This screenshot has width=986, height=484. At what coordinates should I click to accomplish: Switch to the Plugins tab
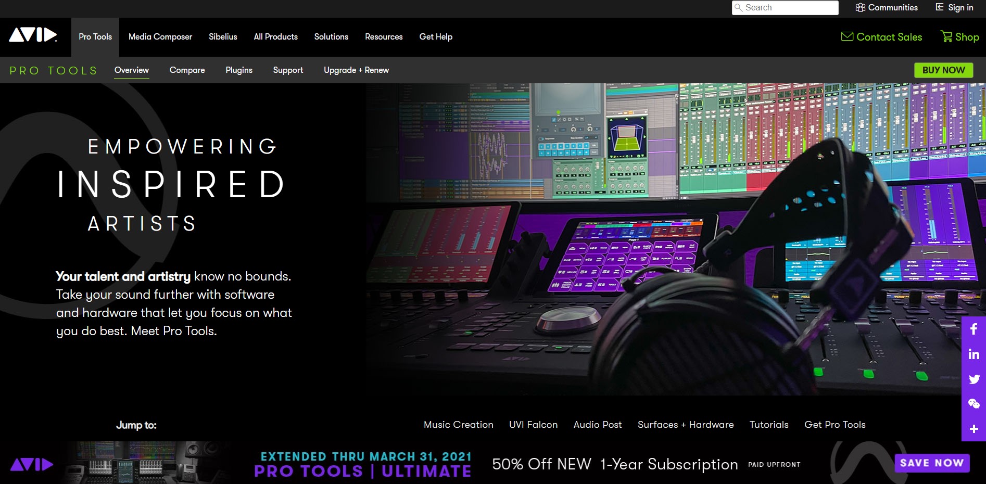(x=239, y=70)
